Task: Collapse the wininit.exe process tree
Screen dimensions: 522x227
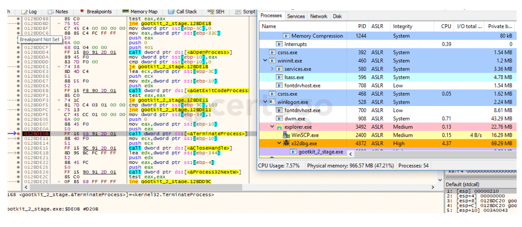Action: 265,61
